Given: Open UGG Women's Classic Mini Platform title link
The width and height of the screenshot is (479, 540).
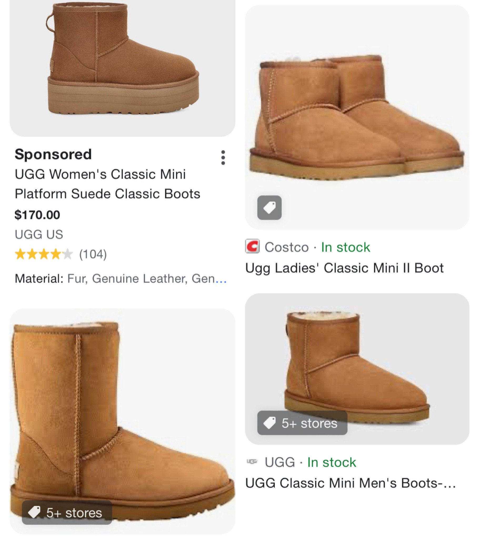Looking at the screenshot, I should 107,184.
